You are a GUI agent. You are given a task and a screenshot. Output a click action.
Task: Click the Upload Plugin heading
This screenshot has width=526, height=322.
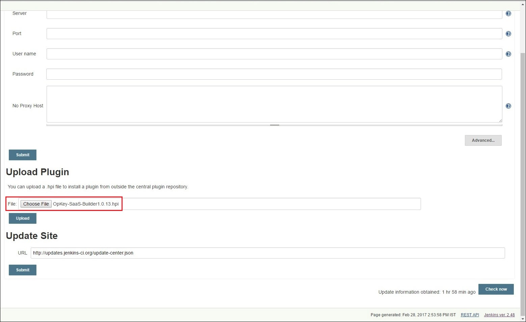click(x=37, y=172)
